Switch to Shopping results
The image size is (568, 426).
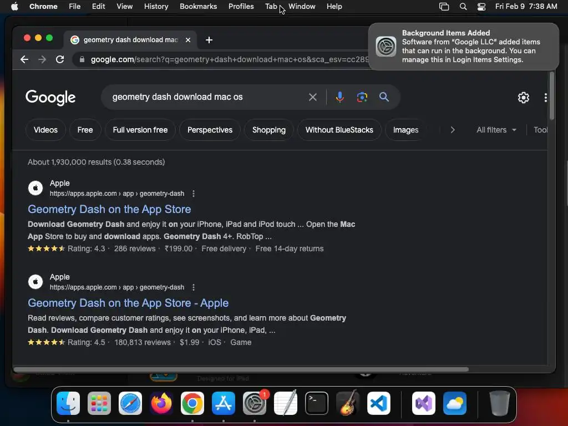pyautogui.click(x=269, y=130)
